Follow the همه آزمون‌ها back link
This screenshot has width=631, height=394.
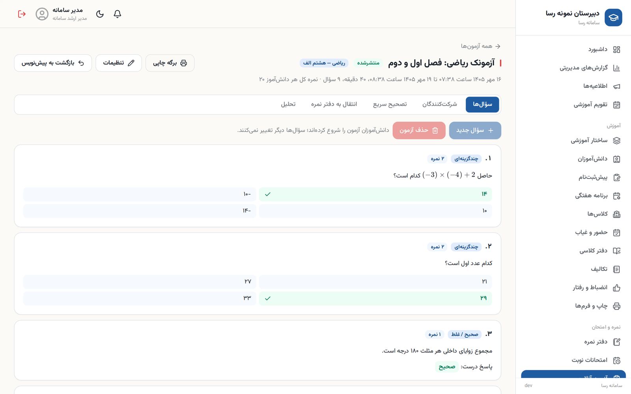[481, 46]
